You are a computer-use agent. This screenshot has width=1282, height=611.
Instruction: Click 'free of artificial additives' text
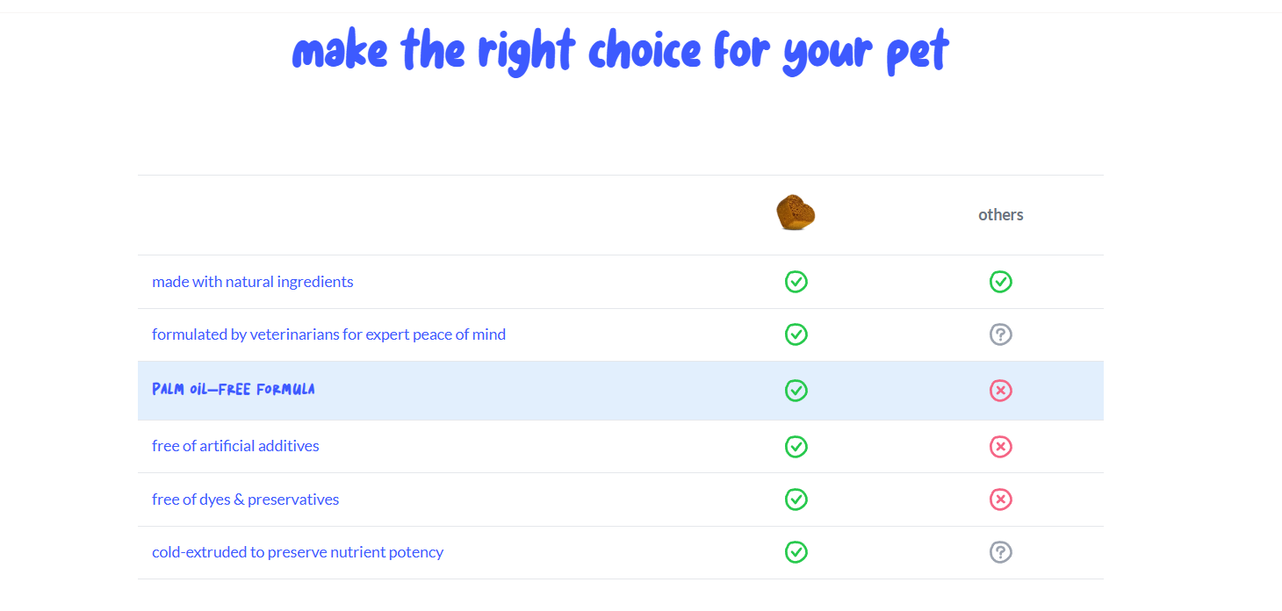point(235,446)
